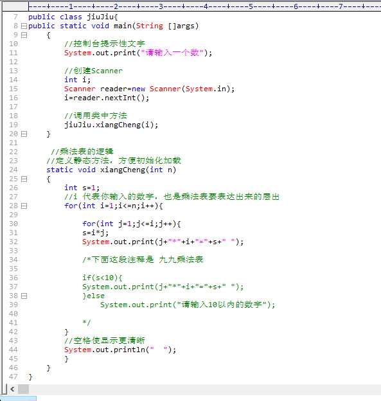Click the '//创建Scanner' comment
This screenshot has width=381, height=401.
[93, 71]
